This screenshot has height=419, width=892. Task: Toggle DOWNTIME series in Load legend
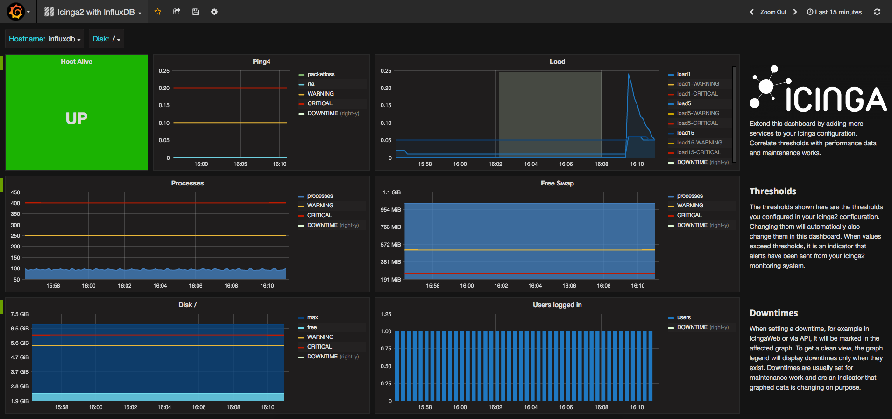click(692, 162)
